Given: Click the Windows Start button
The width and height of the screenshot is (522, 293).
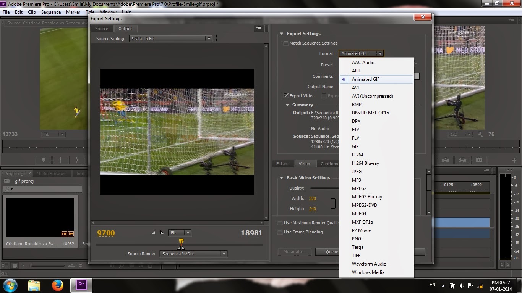Looking at the screenshot, I should [10, 285].
